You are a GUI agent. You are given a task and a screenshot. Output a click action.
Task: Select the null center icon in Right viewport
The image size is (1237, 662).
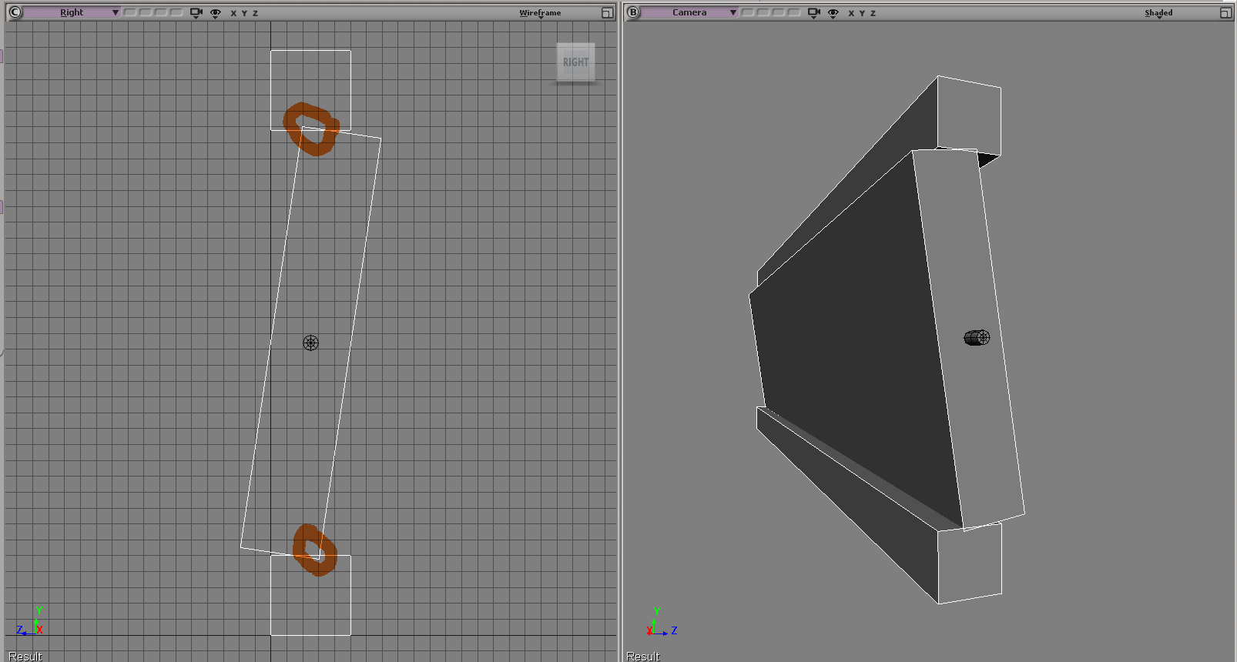click(310, 343)
